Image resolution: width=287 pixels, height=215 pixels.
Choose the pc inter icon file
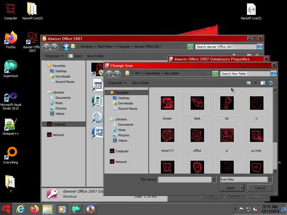pos(256,135)
